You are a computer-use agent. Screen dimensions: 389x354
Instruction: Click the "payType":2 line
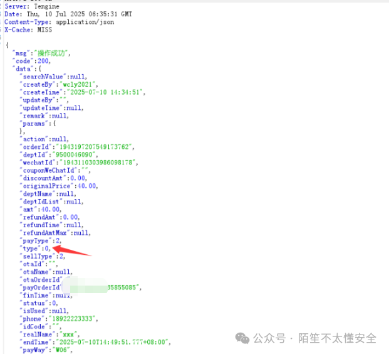point(41,241)
